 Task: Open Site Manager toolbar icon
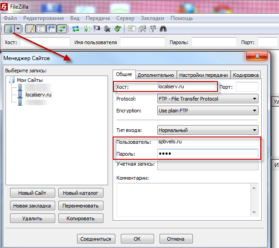point(9,29)
